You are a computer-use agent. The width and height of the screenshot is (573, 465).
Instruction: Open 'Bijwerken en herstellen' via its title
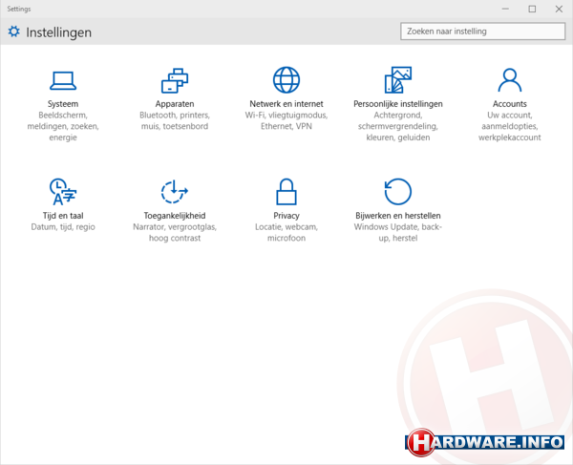(397, 216)
